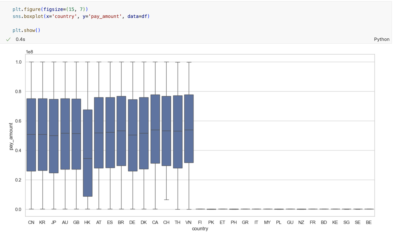Click the AU tick label
Screen dimensions: 393x242
(x=65, y=222)
